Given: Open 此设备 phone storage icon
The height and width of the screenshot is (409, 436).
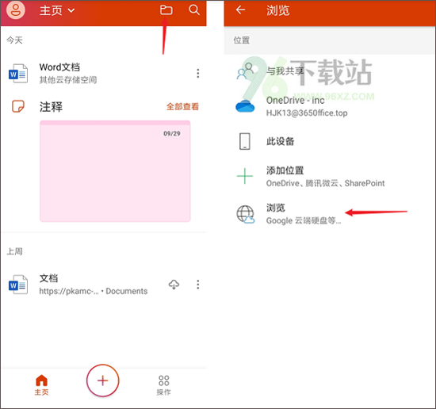Looking at the screenshot, I should 245,141.
